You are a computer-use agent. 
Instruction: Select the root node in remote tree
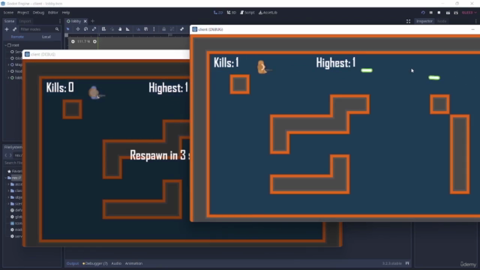pyautogui.click(x=15, y=45)
